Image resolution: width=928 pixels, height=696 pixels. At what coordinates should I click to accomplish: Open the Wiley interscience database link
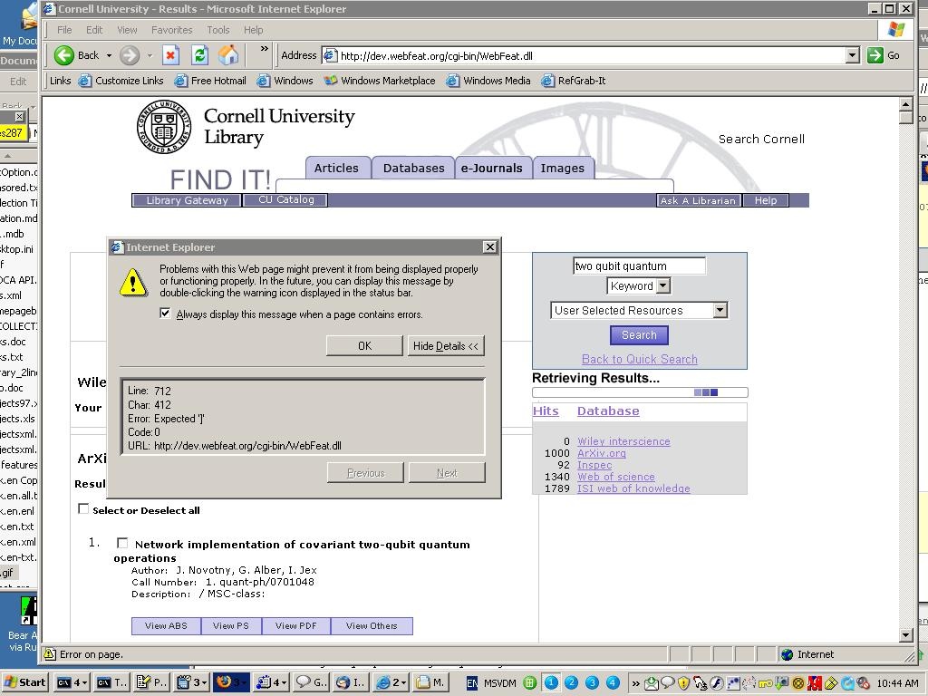tap(623, 441)
